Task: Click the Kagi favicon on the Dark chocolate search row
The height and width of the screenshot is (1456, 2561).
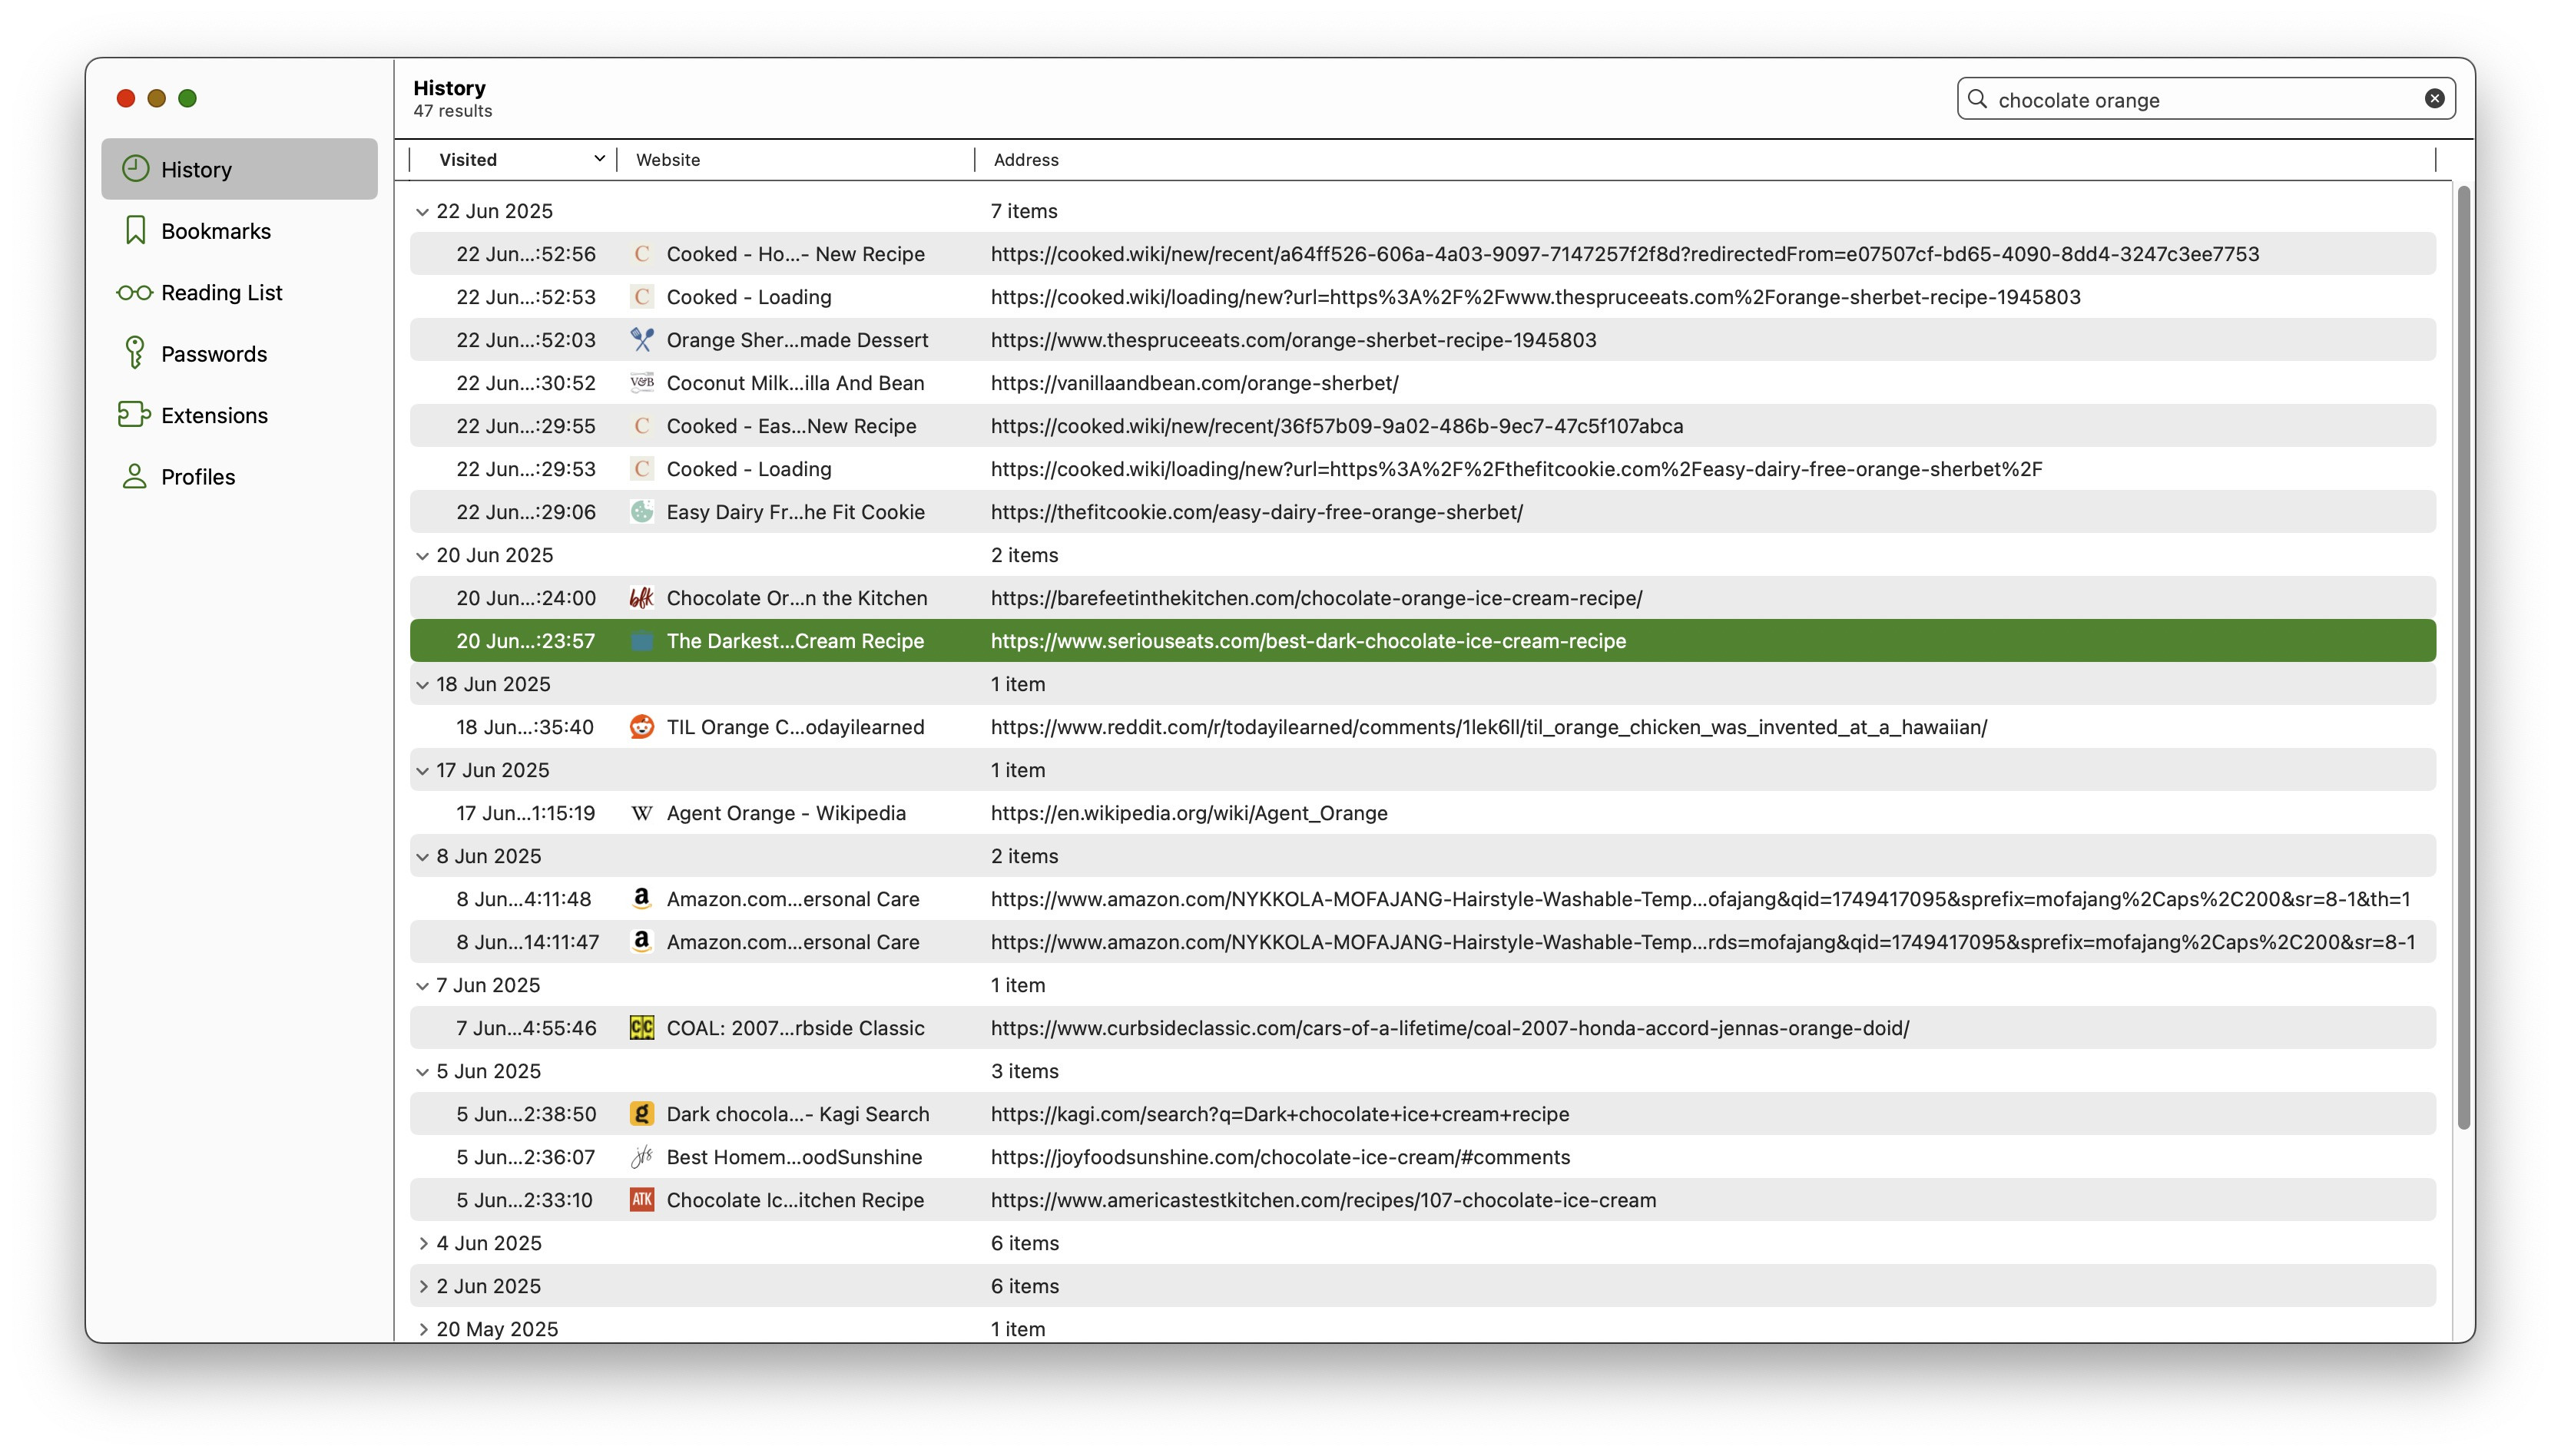Action: (x=642, y=1113)
